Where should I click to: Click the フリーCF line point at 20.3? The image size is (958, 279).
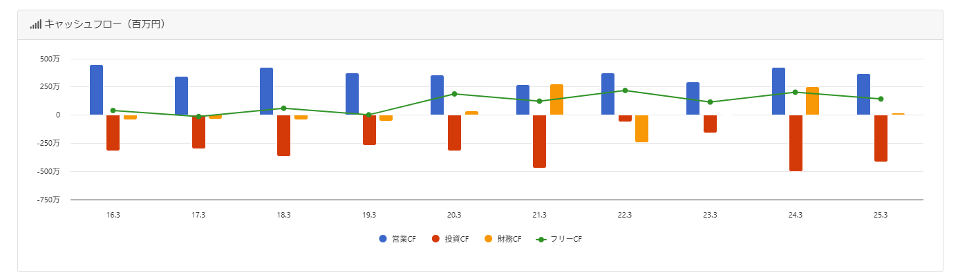click(454, 94)
